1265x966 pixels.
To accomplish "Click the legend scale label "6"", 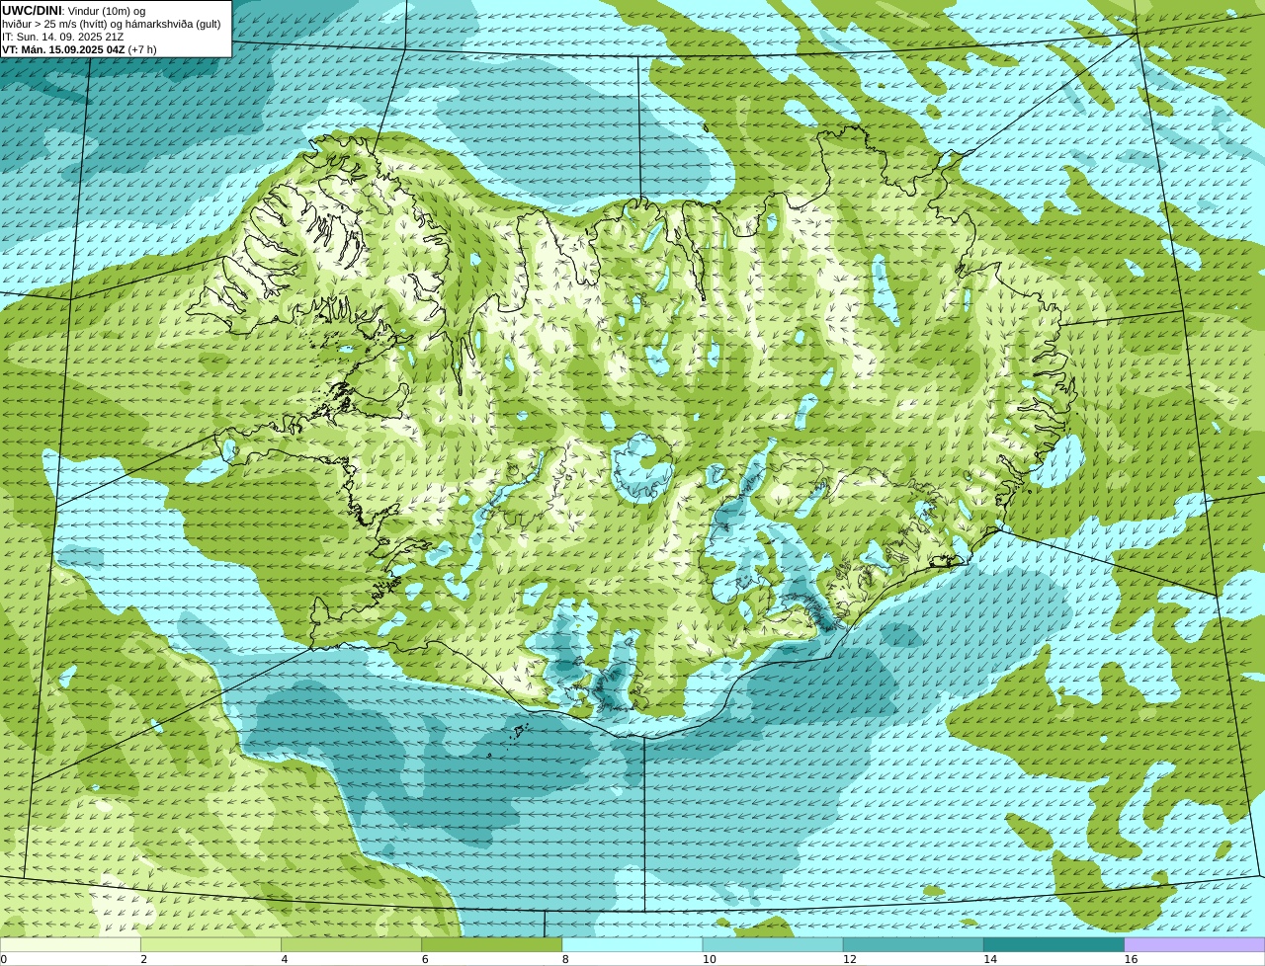I will (425, 959).
